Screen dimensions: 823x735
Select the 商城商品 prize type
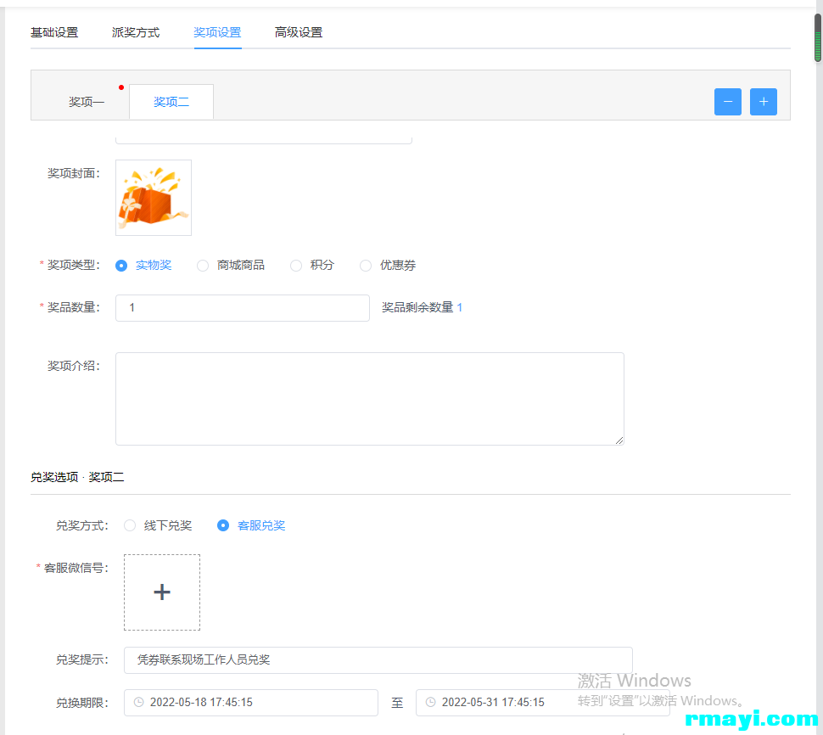click(x=203, y=266)
